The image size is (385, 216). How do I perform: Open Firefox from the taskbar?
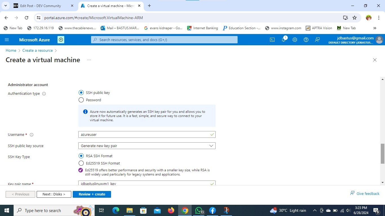(171, 210)
